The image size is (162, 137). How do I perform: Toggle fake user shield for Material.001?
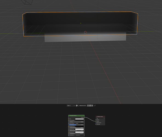click(88, 105)
